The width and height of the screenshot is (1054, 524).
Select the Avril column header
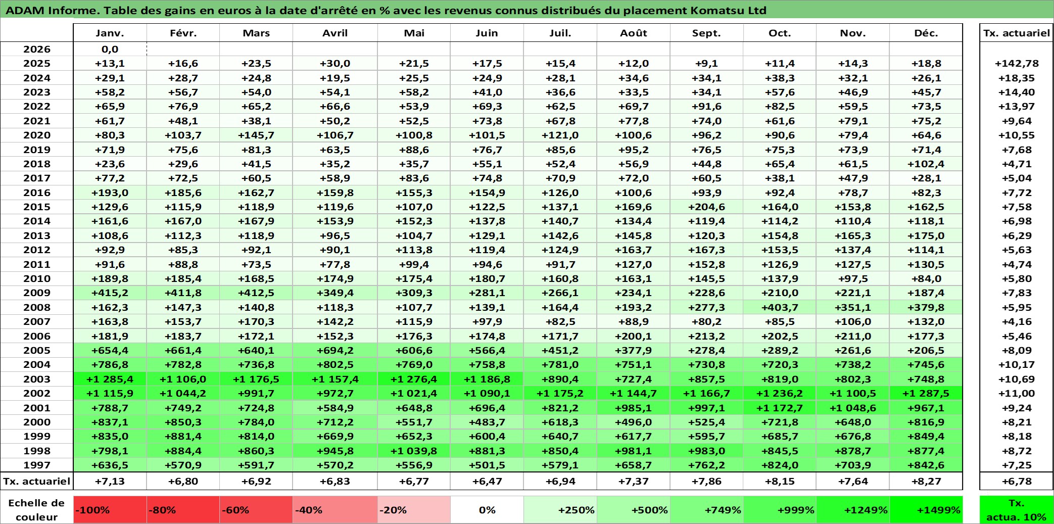(x=335, y=33)
